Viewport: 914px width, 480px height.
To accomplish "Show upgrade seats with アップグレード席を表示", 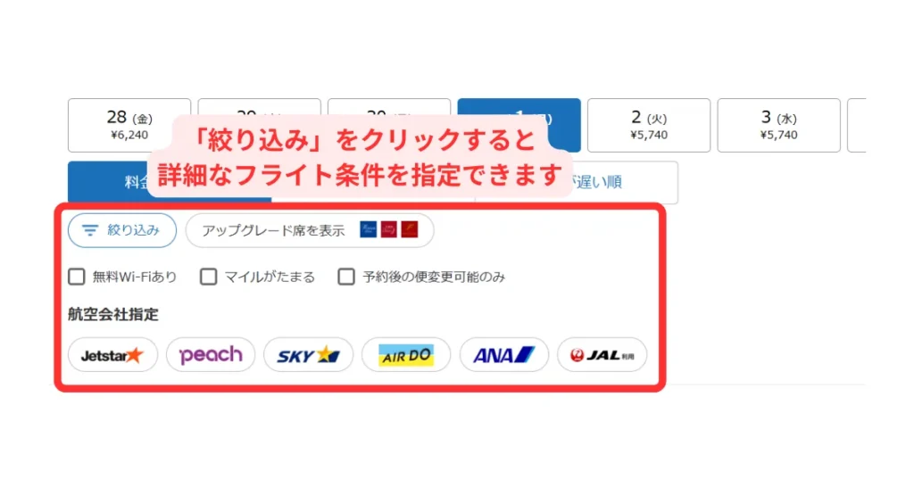I will click(310, 231).
